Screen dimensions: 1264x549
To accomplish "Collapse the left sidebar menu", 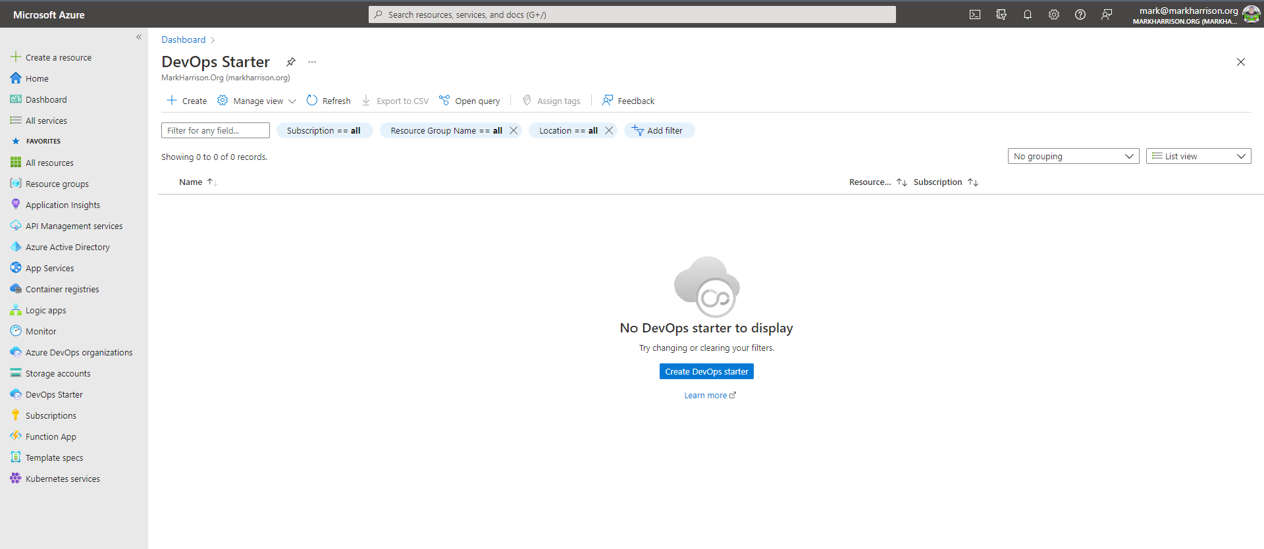I will (x=139, y=37).
